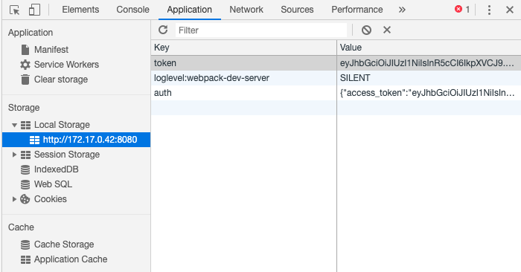Expand the Cookies tree
Image resolution: width=521 pixels, height=272 pixels.
click(14, 199)
